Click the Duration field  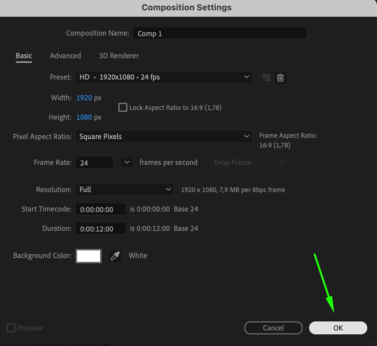[101, 229]
